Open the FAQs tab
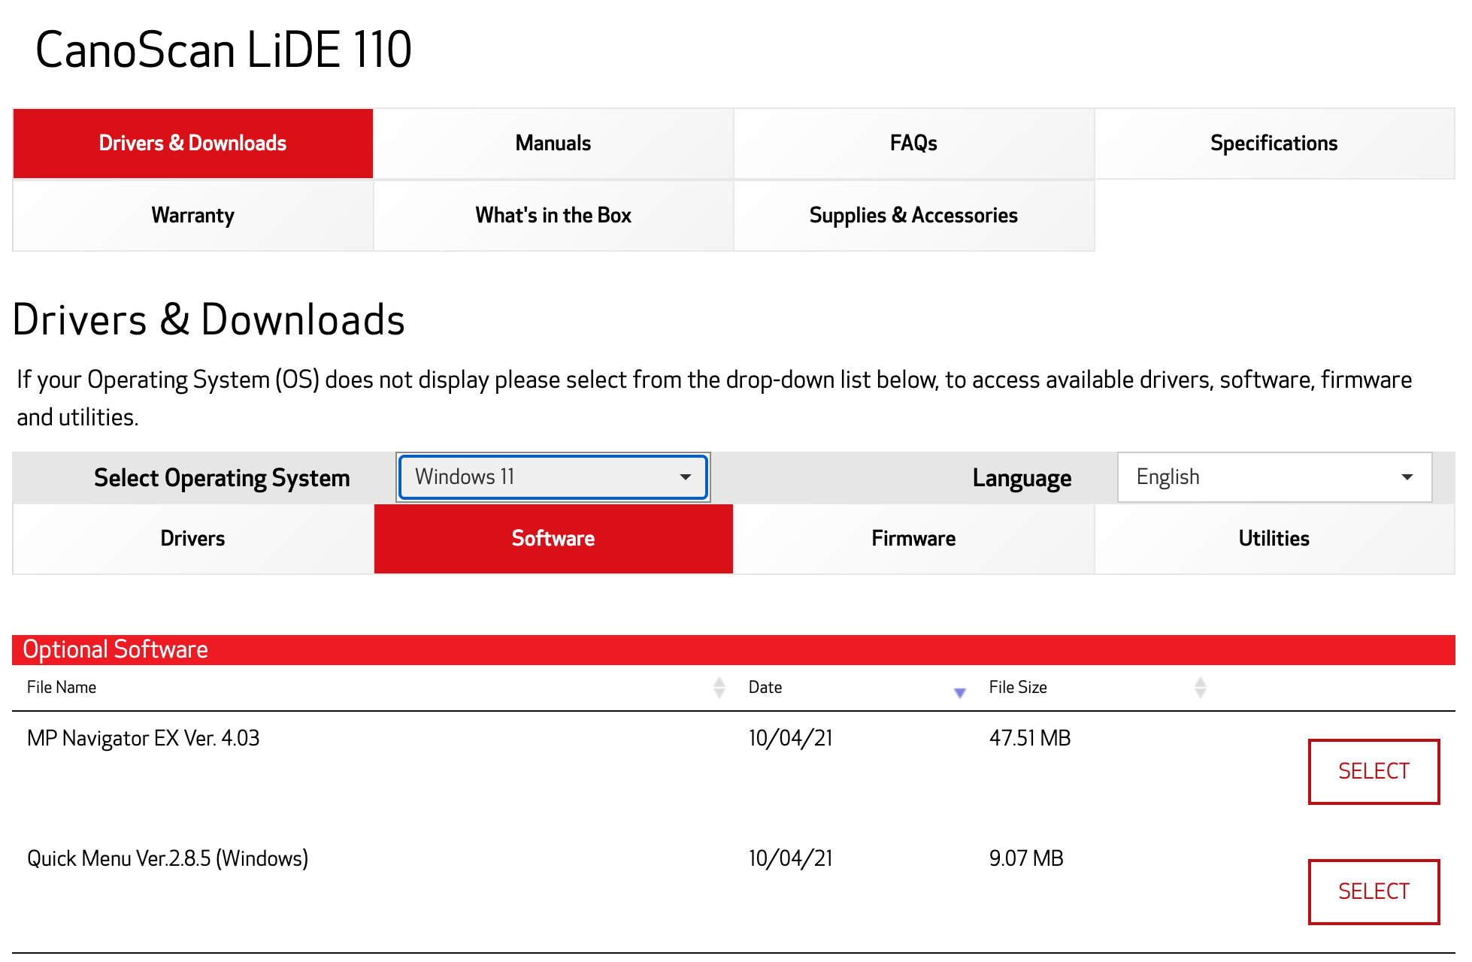This screenshot has height=962, width=1472. point(913,143)
